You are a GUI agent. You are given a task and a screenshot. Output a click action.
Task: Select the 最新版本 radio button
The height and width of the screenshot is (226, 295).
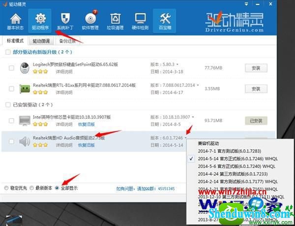point(31,188)
